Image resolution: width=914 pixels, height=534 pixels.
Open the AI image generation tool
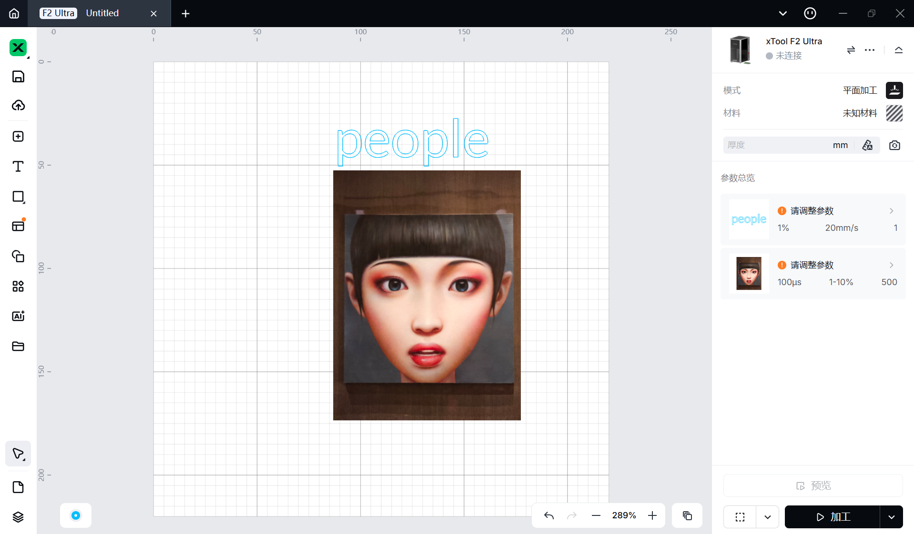point(18,316)
